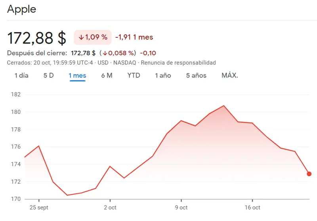317x221 pixels.
Task: Click the down arrow beside 0,058 %
Action: (x=105, y=53)
